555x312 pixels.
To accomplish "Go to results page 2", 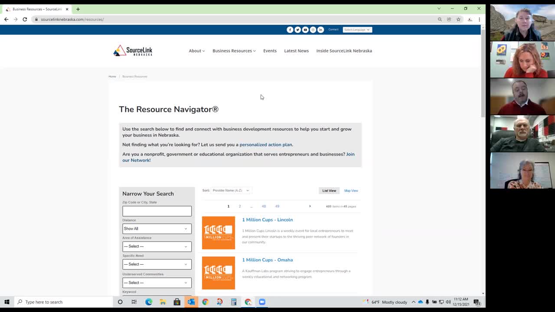I will click(240, 206).
